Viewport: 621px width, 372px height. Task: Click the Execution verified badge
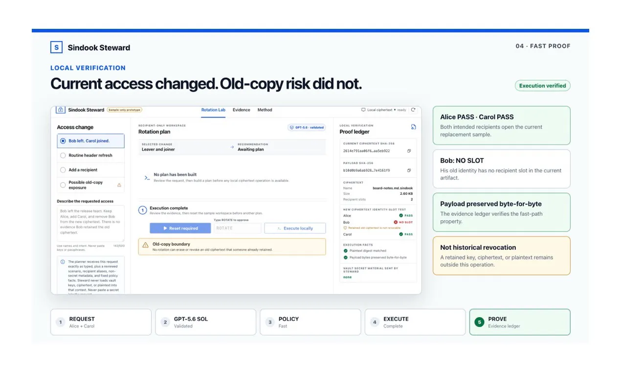pyautogui.click(x=542, y=86)
